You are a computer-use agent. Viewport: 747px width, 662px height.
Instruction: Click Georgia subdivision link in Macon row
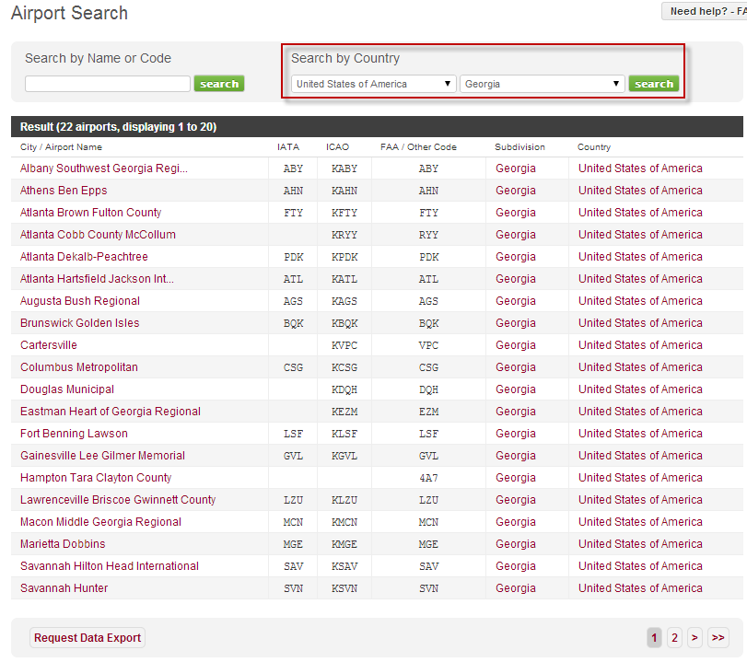coord(515,522)
